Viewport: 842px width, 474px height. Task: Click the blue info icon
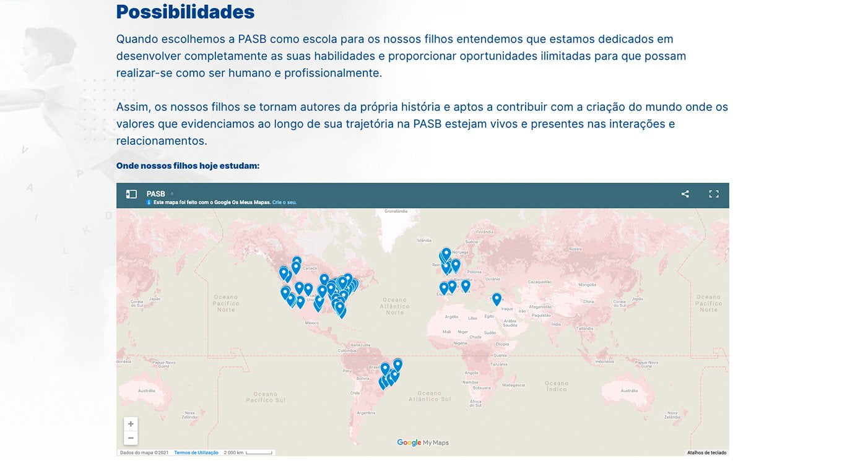coord(149,202)
